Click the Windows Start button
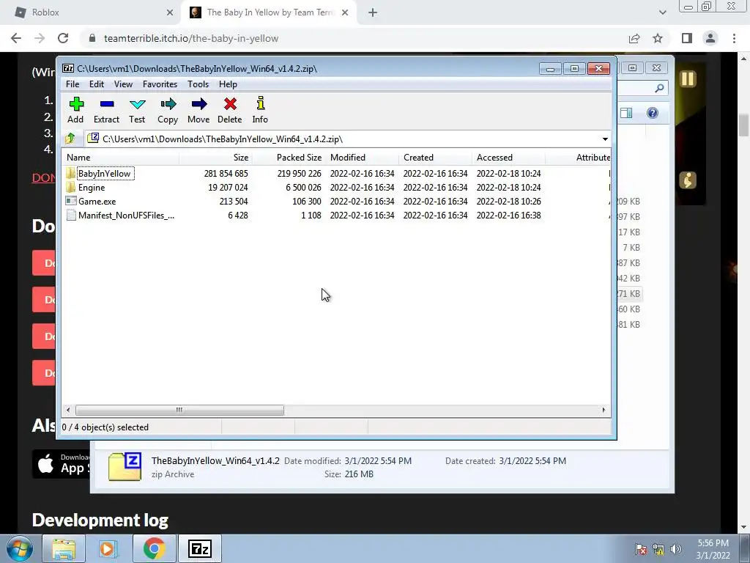 (20, 548)
